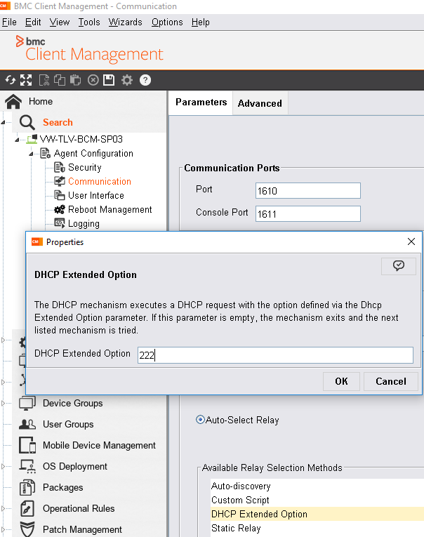Open the Wizards menu
The height and width of the screenshot is (537, 424).
tap(126, 22)
